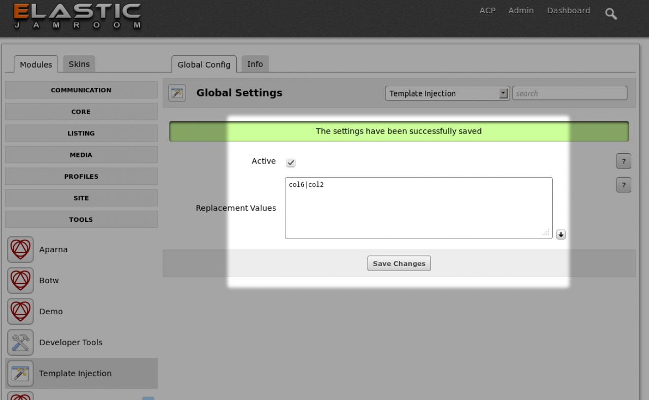This screenshot has height=400, width=649.
Task: Expand the Media module category
Action: pyautogui.click(x=81, y=155)
